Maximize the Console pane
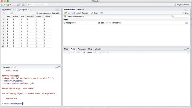Screen dimensions: 192x108 point(59,67)
